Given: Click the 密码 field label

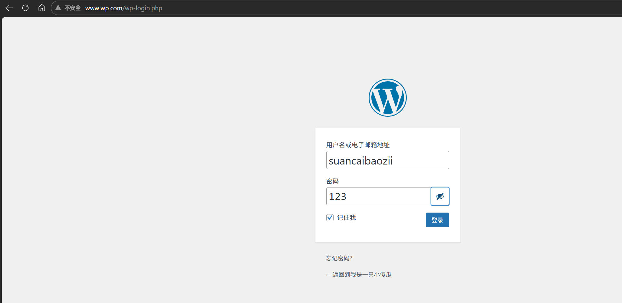Looking at the screenshot, I should tap(332, 181).
